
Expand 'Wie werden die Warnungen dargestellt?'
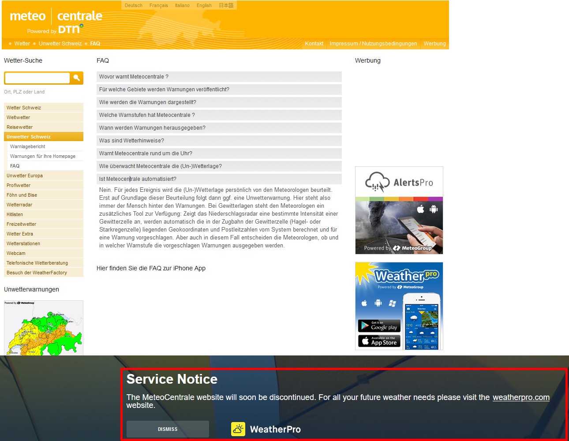coord(219,102)
